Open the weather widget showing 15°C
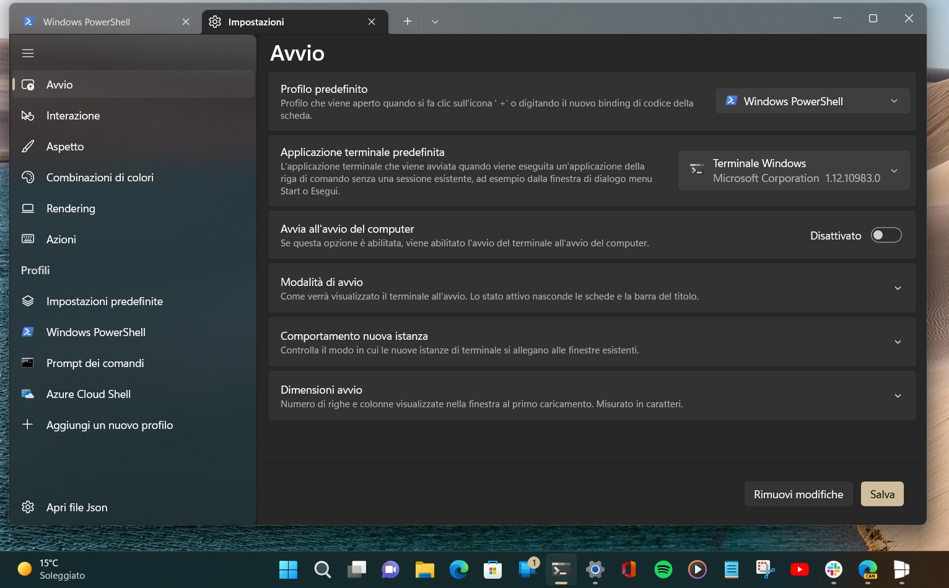This screenshot has height=588, width=949. [51, 569]
